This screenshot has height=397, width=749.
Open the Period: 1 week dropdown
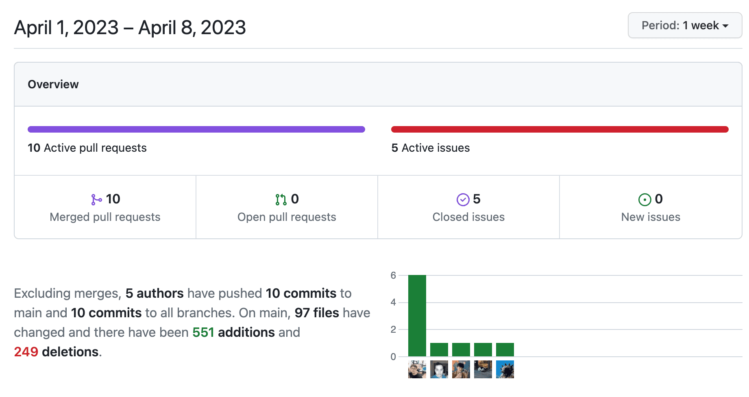685,26
